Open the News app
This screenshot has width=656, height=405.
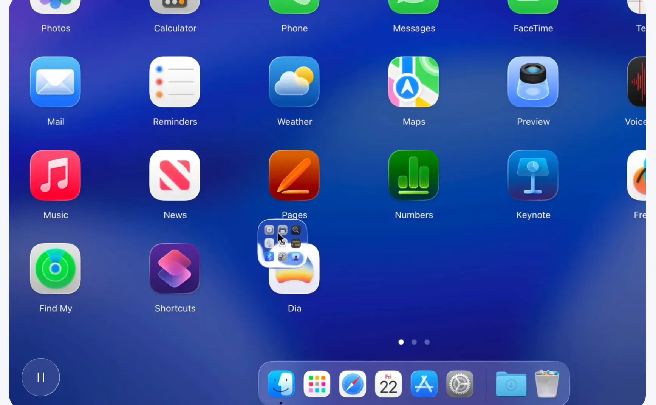(175, 175)
